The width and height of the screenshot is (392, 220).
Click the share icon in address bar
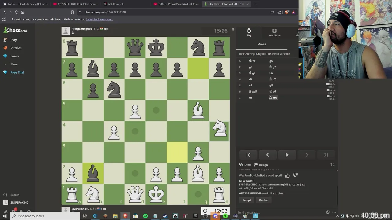click(x=279, y=12)
